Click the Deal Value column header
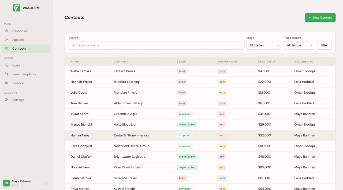The width and height of the screenshot is (343, 190). point(267,62)
